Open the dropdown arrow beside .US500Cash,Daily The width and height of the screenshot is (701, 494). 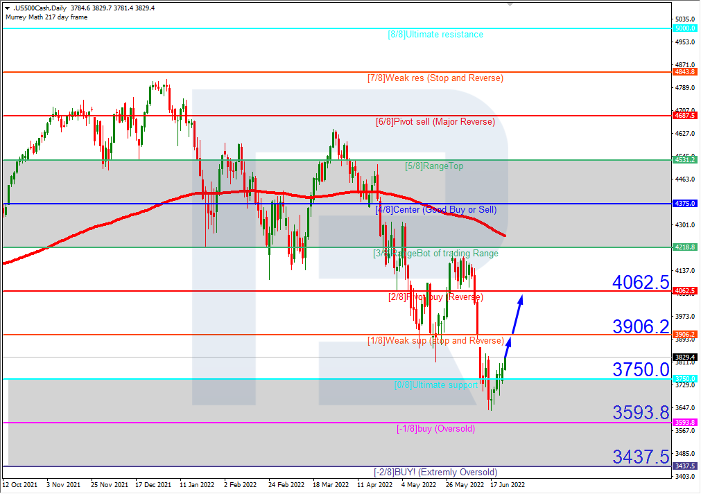[7, 8]
